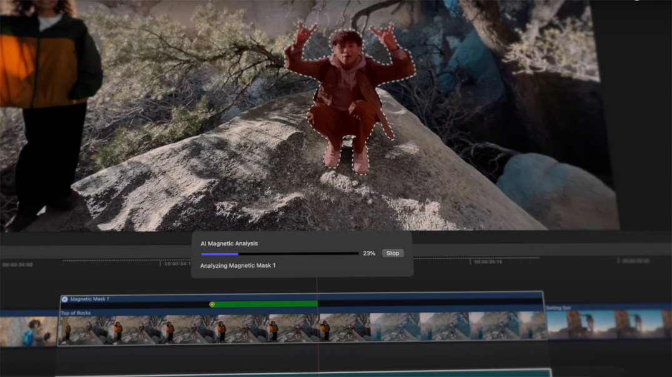Stop the AI Magnetic Analysis
This screenshot has height=377, width=672.
point(393,253)
